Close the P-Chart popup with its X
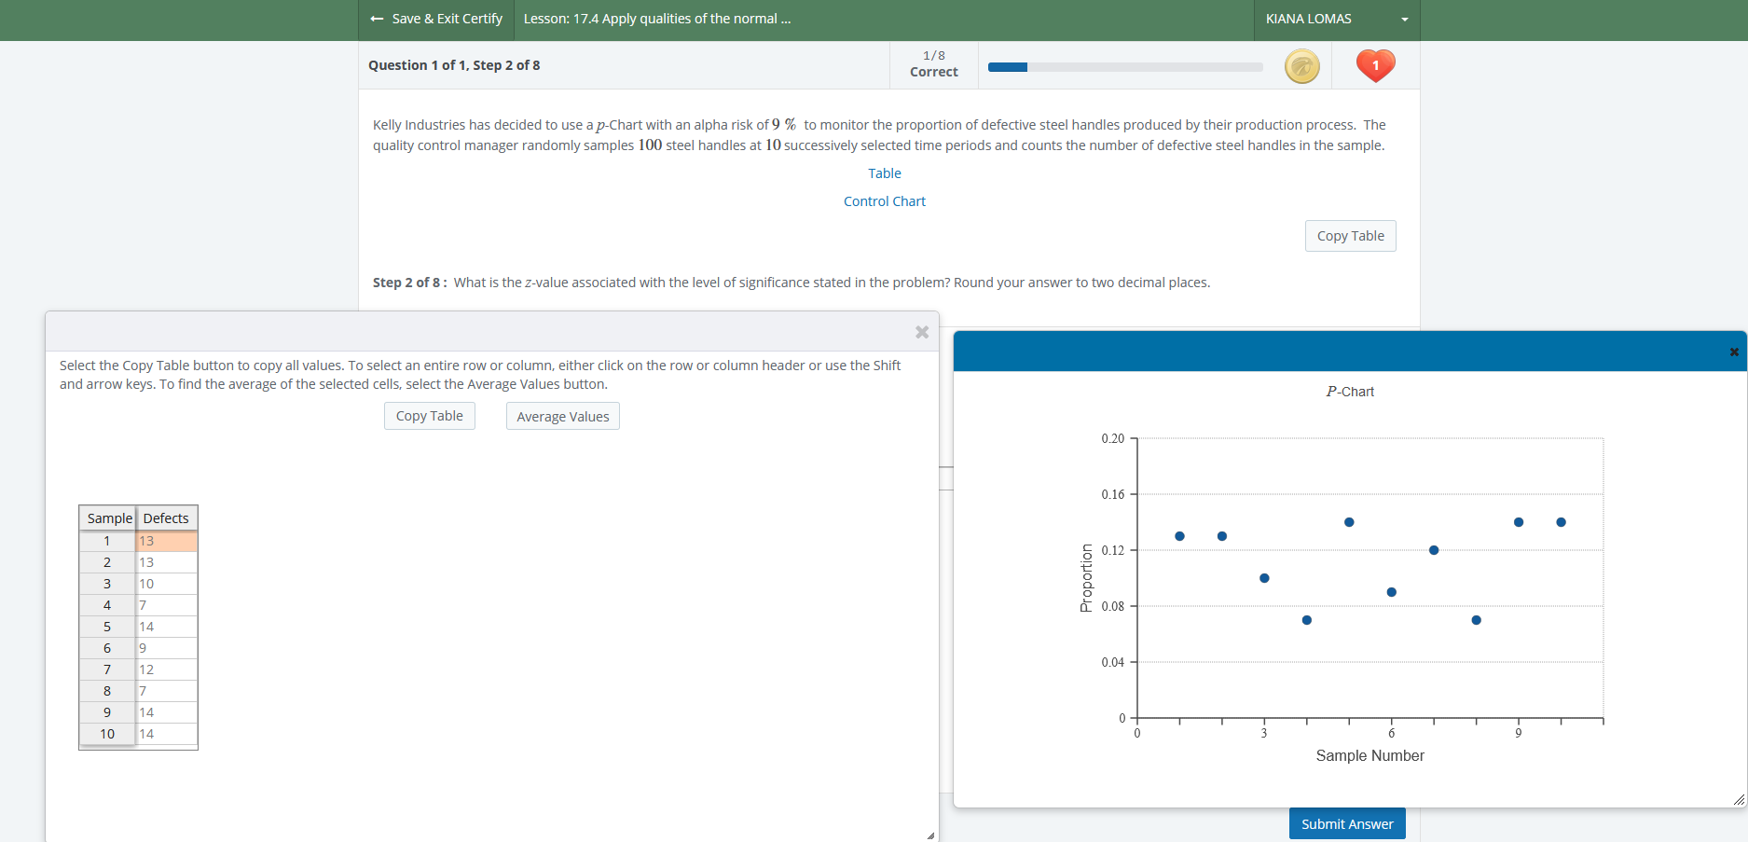This screenshot has width=1748, height=842. coord(1733,352)
